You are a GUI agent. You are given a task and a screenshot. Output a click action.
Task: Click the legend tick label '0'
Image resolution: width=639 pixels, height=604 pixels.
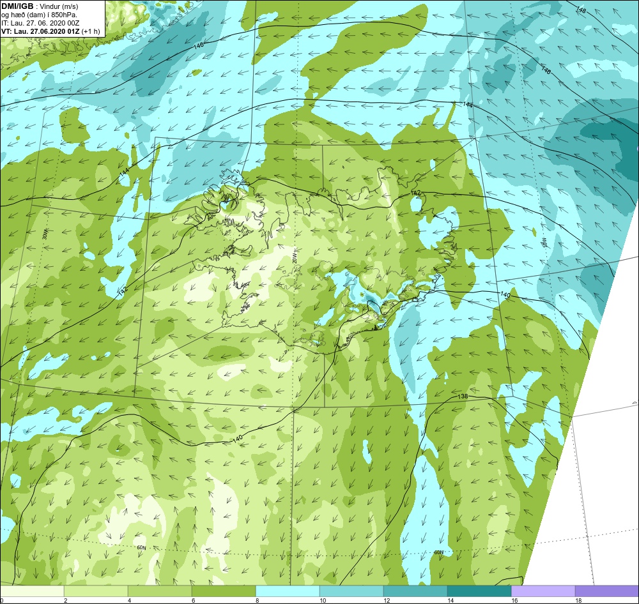coord(2,600)
